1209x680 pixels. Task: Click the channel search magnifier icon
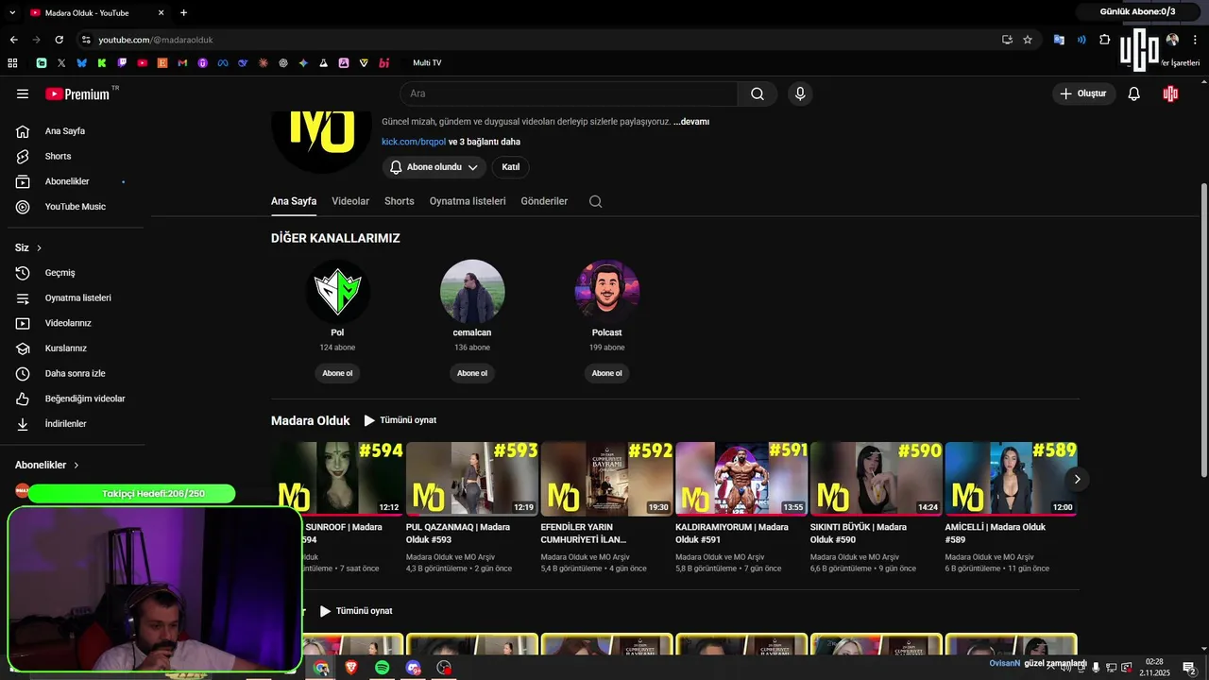(595, 201)
